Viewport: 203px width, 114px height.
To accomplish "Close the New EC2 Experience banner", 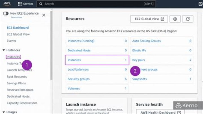I will click(x=44, y=15).
